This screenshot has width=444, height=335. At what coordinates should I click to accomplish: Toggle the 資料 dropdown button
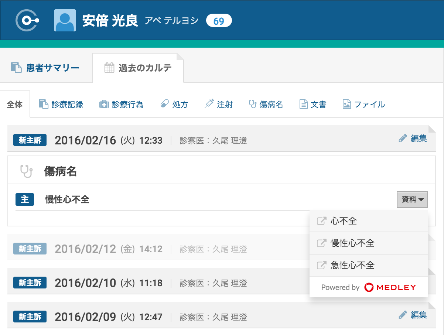point(412,199)
